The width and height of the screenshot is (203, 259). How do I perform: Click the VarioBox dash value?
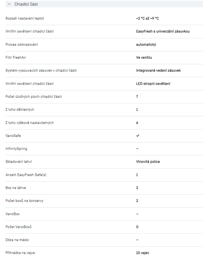137,214
